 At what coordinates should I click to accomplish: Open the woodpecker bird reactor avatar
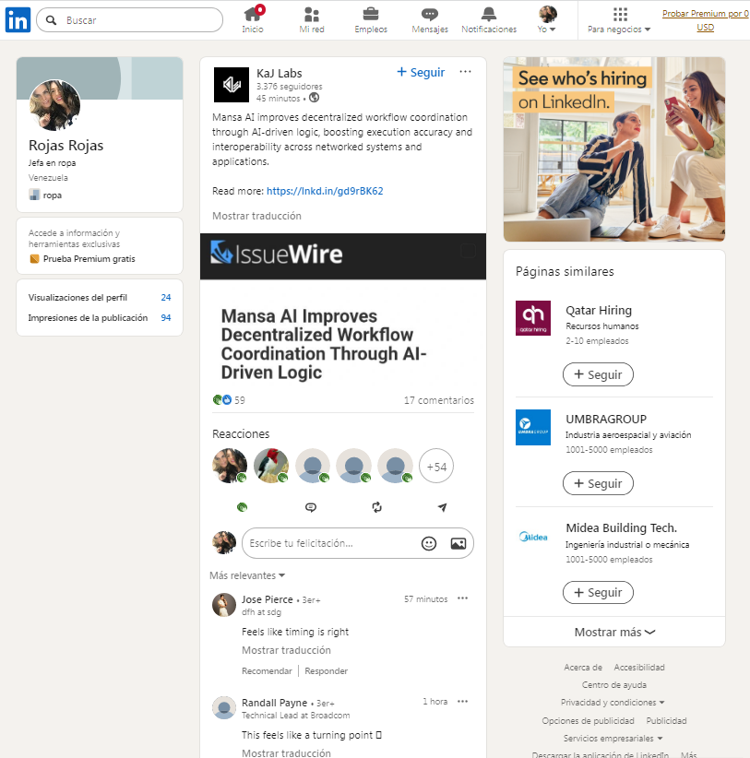(x=271, y=466)
